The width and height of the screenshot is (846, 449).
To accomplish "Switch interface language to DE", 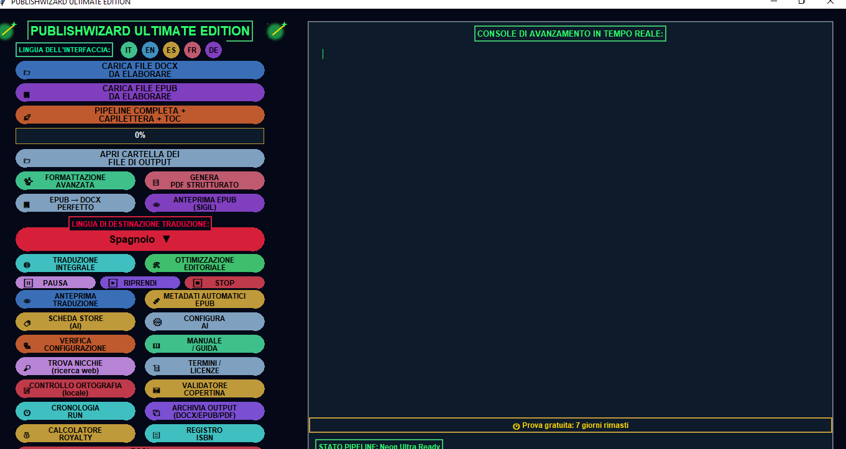I will tap(213, 50).
